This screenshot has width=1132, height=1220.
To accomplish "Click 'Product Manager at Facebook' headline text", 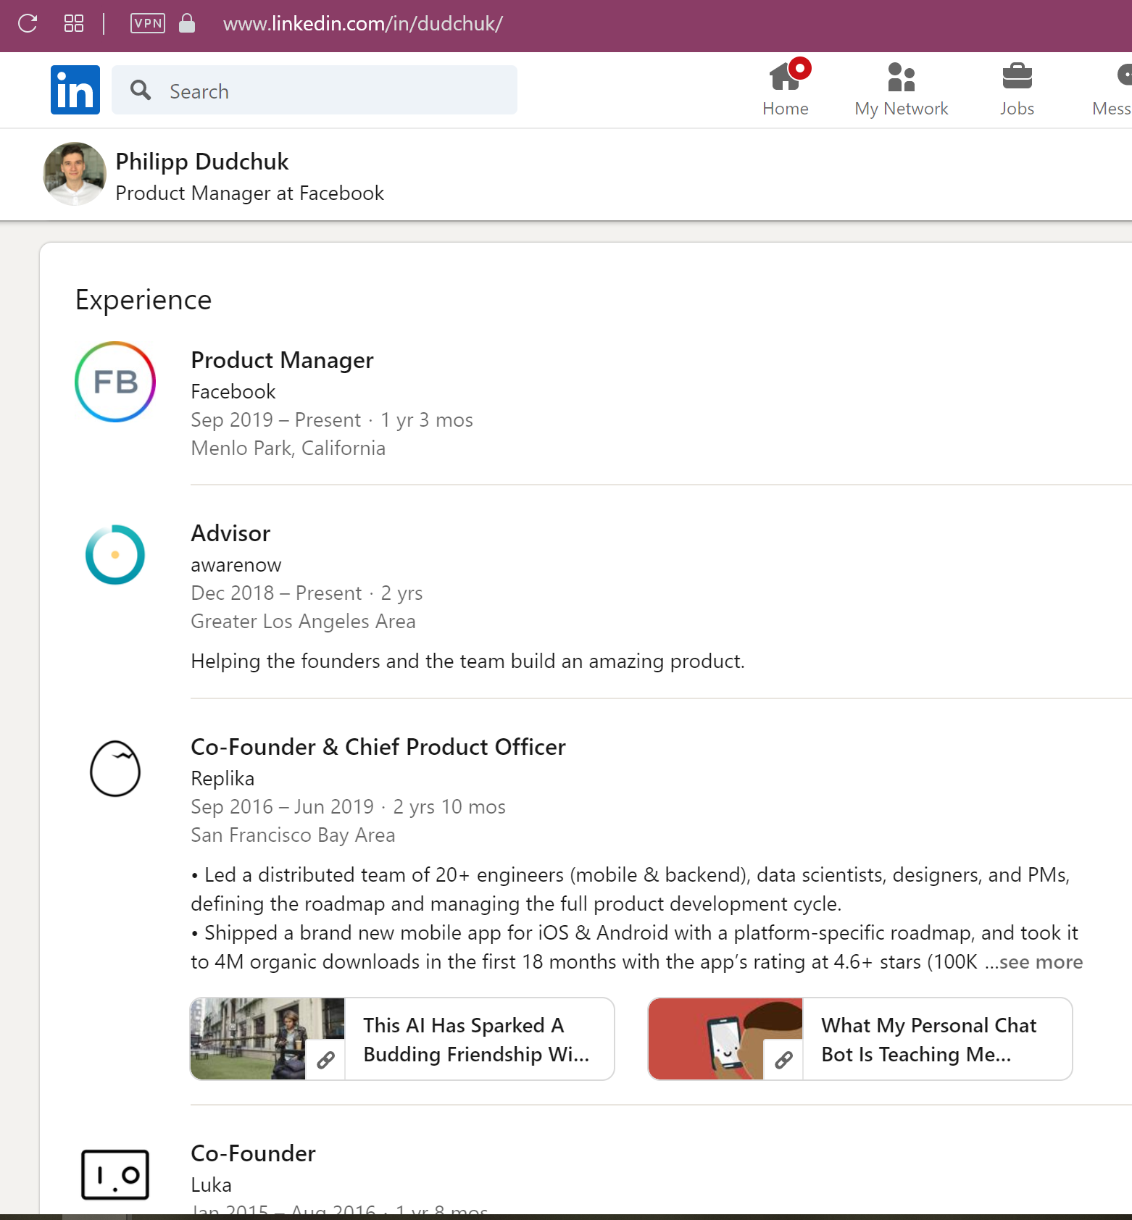I will coord(250,193).
